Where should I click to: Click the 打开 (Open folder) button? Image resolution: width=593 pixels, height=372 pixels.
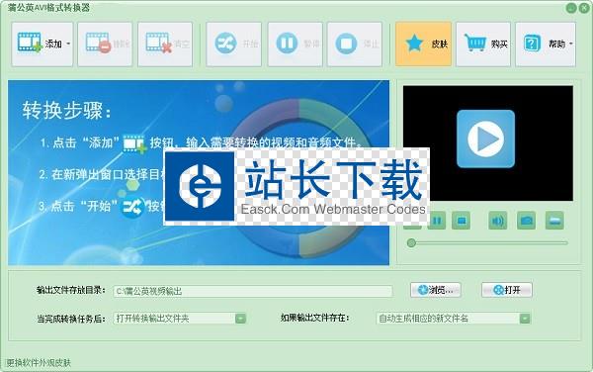click(x=507, y=290)
